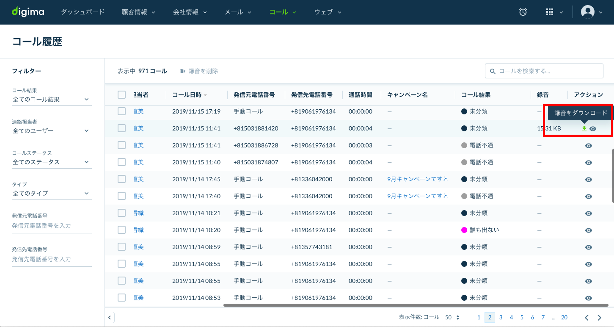The width and height of the screenshot is (614, 327).
Task: Collapse the filter sidebar with the chevron button
Action: pyautogui.click(x=110, y=317)
